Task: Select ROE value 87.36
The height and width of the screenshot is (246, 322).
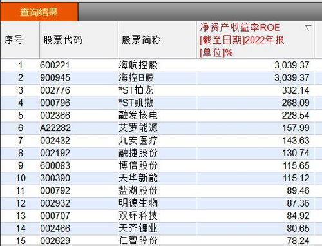Action: 298,203
